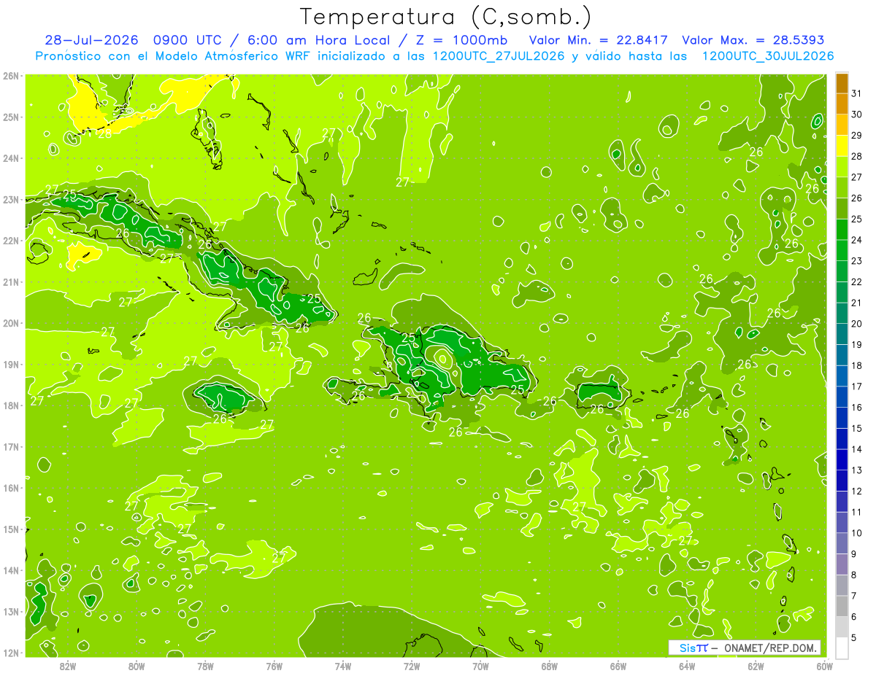
Task: Select the '14N' latitude axis label
Action: coord(11,570)
